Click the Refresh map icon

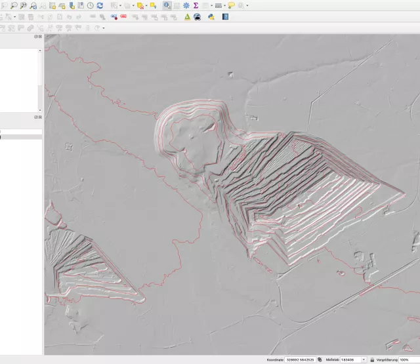[x=100, y=5]
